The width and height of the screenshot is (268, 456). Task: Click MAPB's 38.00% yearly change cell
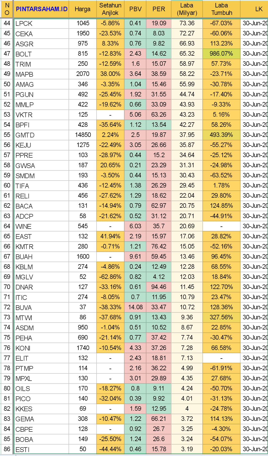pos(110,74)
